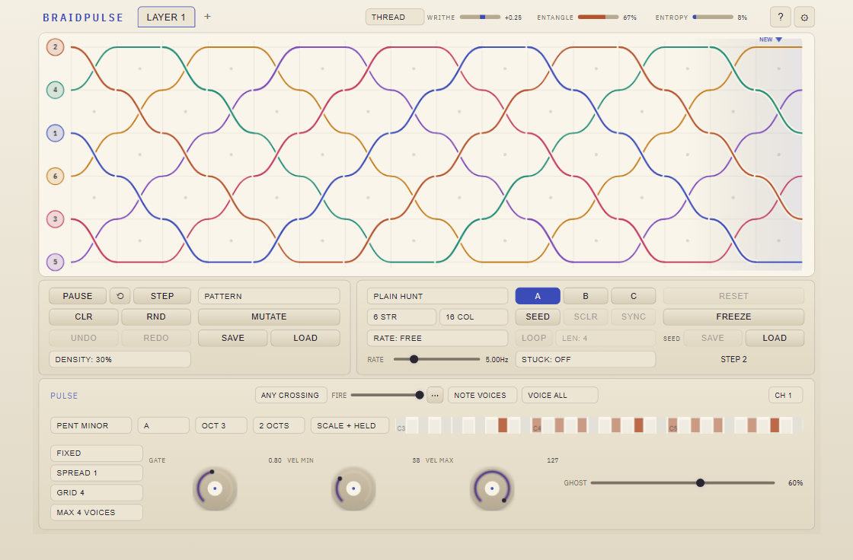Click the pattern SAVE button
Viewport: 853px width, 560px height.
click(233, 338)
